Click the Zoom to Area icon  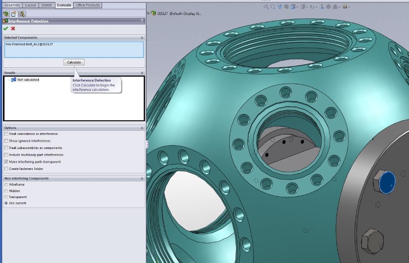point(273,7)
